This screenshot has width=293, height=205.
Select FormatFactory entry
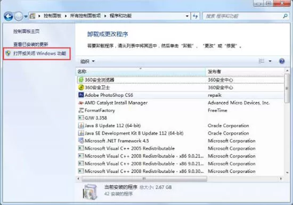click(x=100, y=110)
